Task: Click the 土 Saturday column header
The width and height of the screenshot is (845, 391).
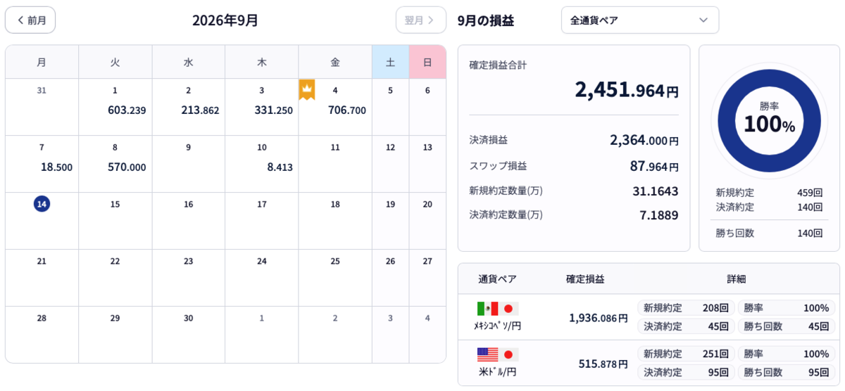Action: pos(390,62)
